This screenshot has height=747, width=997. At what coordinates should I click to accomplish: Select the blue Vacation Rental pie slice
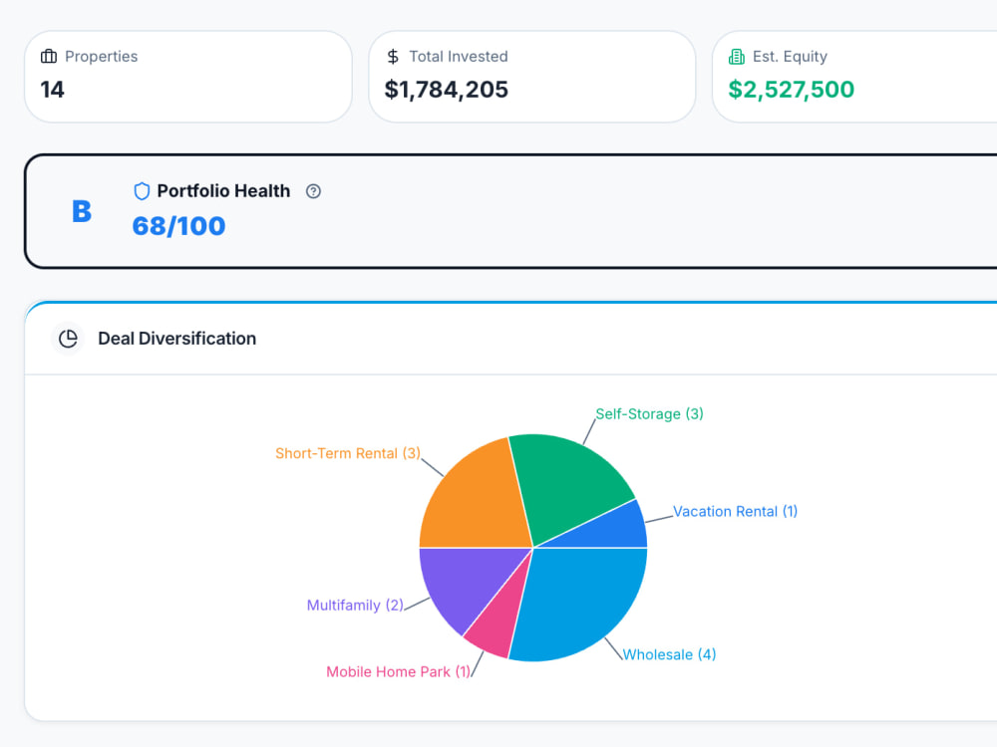pyautogui.click(x=613, y=529)
